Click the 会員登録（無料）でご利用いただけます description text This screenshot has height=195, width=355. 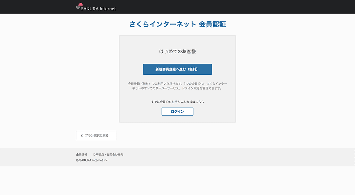177,86
